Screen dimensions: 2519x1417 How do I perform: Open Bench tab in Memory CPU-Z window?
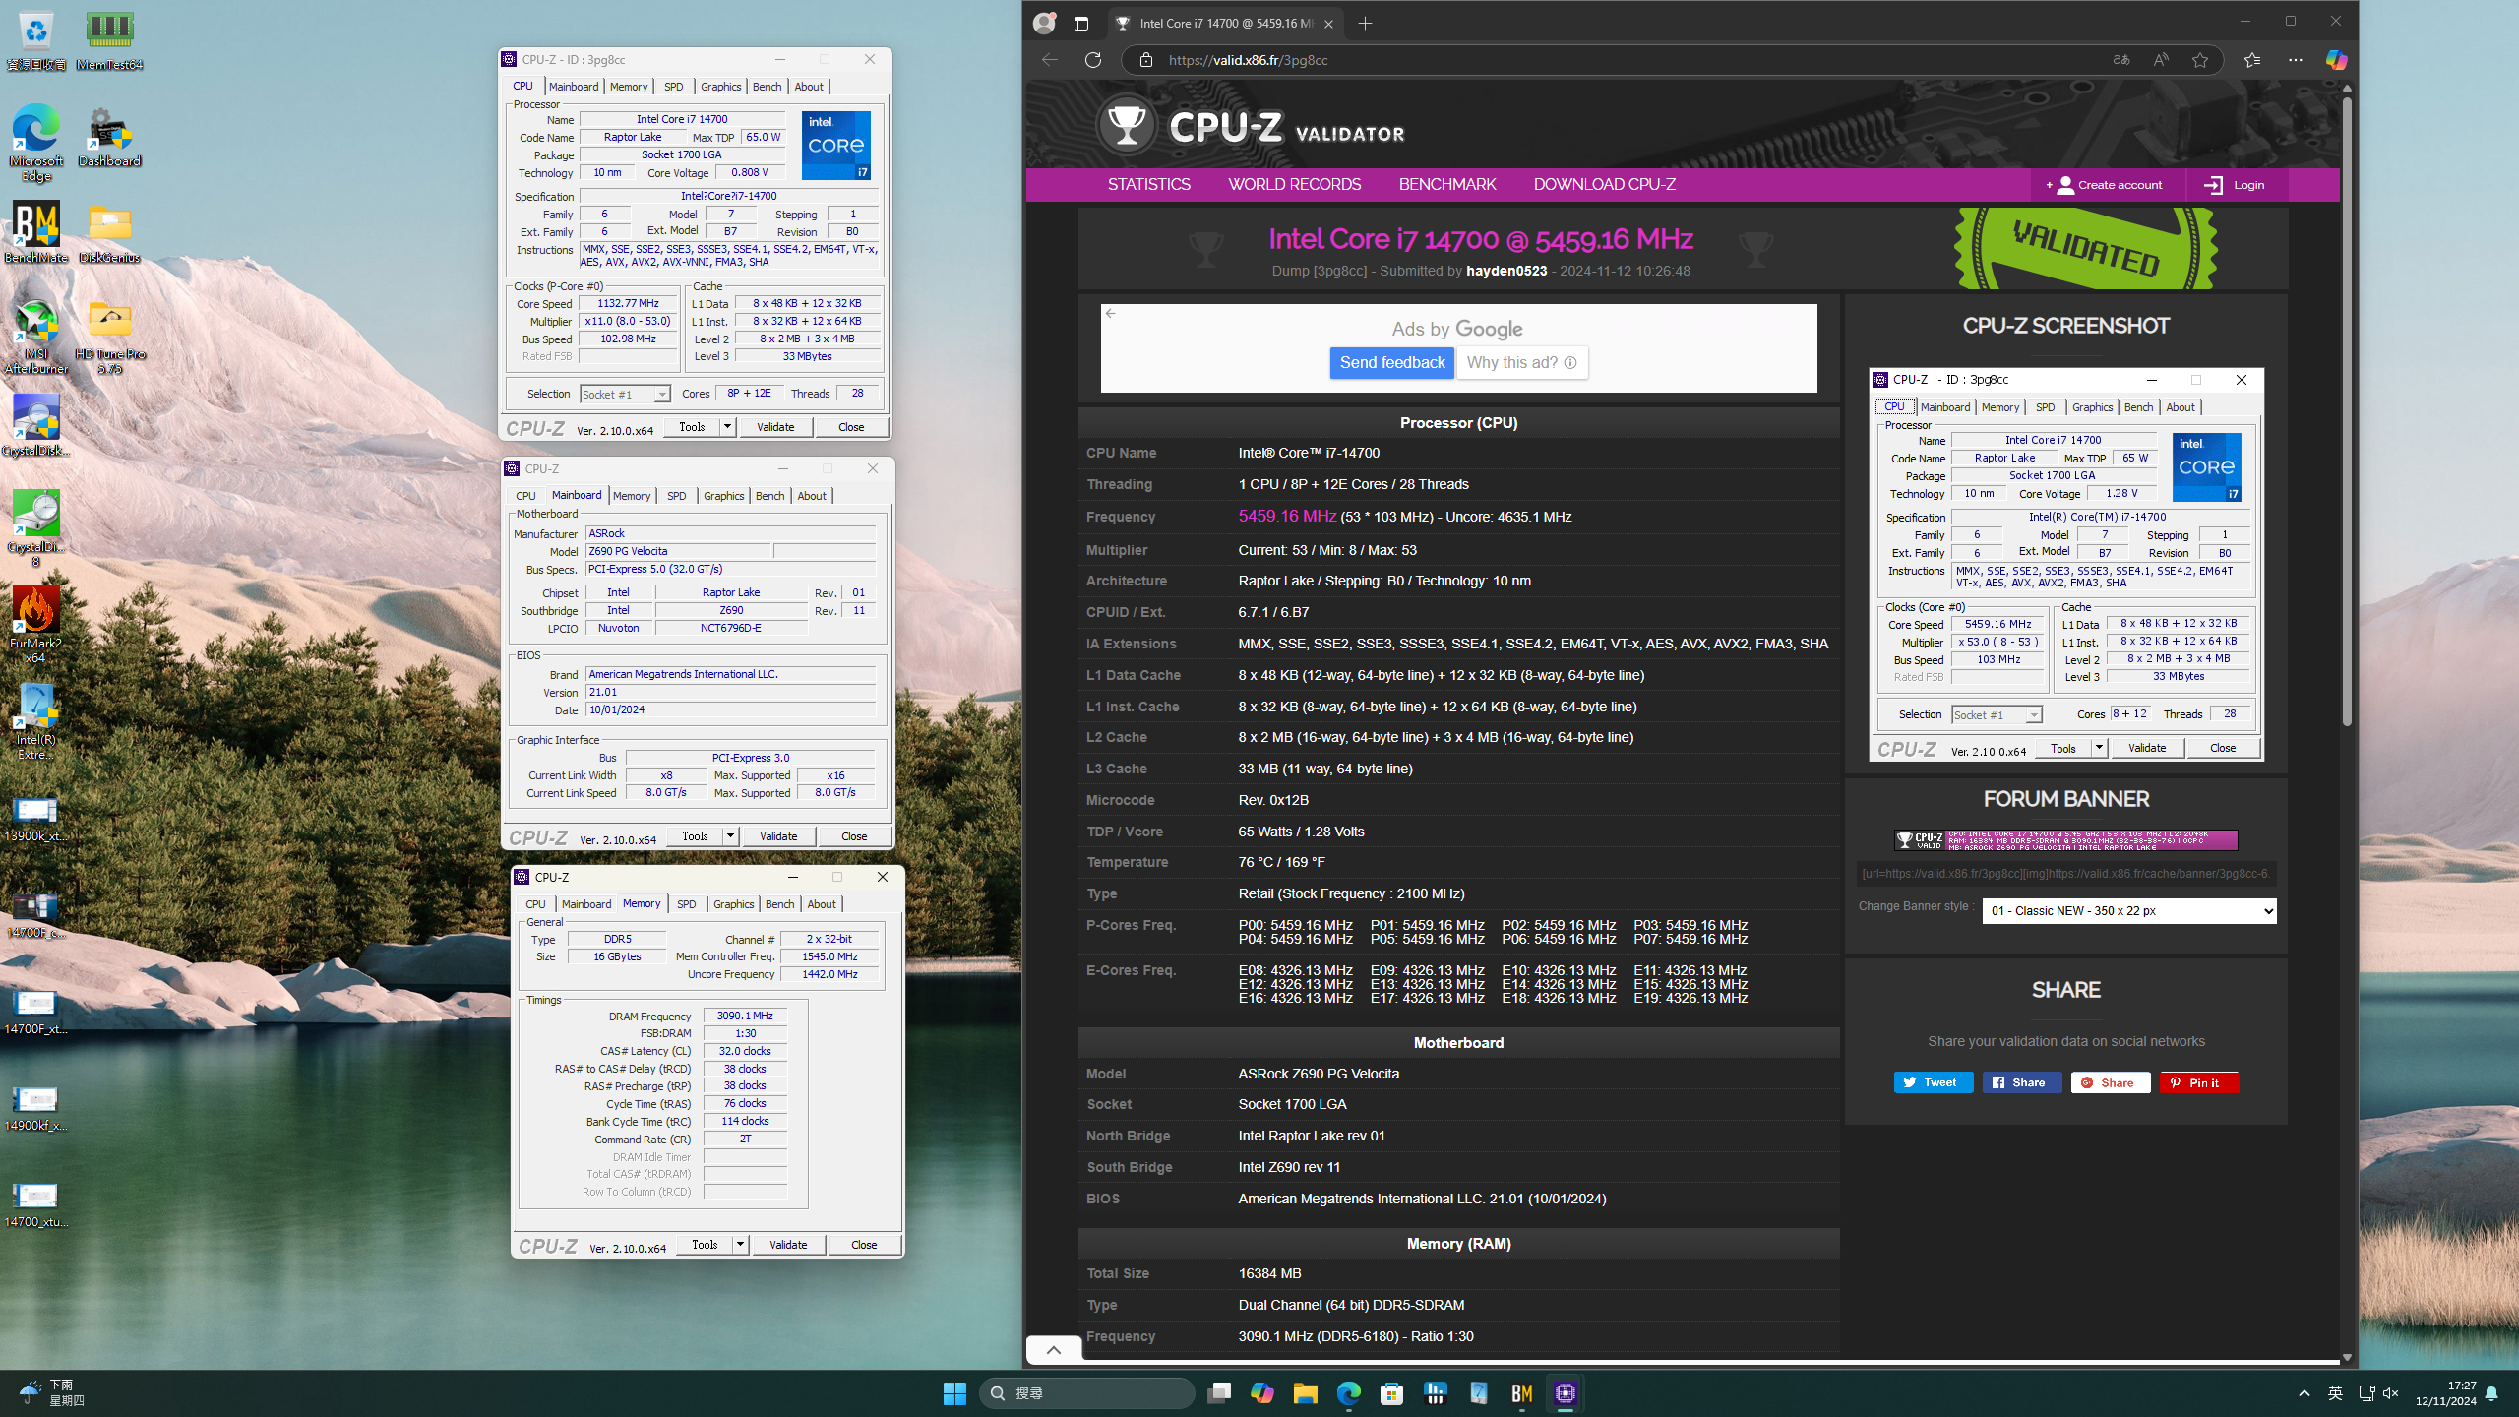tap(779, 904)
